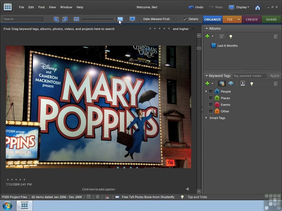Click the single photo view icon

120,19
